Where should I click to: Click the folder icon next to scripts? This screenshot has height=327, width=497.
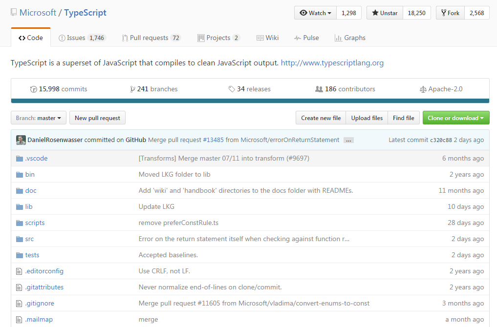click(20, 223)
